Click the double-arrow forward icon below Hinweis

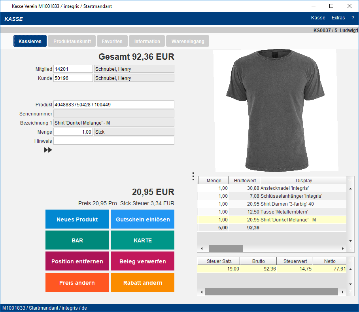(48, 150)
